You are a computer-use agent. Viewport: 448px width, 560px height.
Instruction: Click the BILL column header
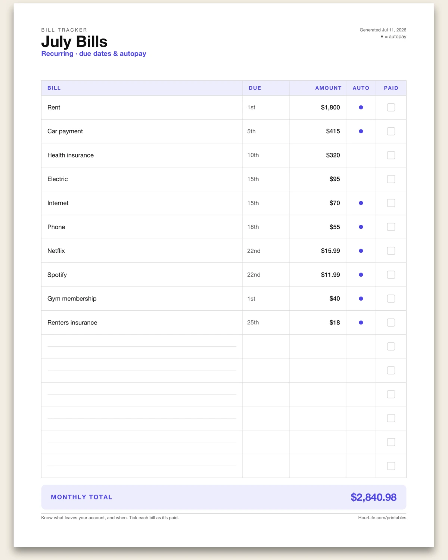[54, 88]
